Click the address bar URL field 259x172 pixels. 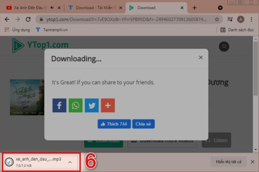pos(125,19)
